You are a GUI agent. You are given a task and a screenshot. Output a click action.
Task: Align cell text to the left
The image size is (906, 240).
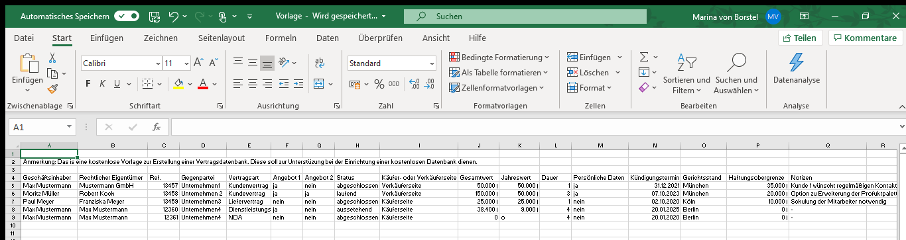pos(238,84)
